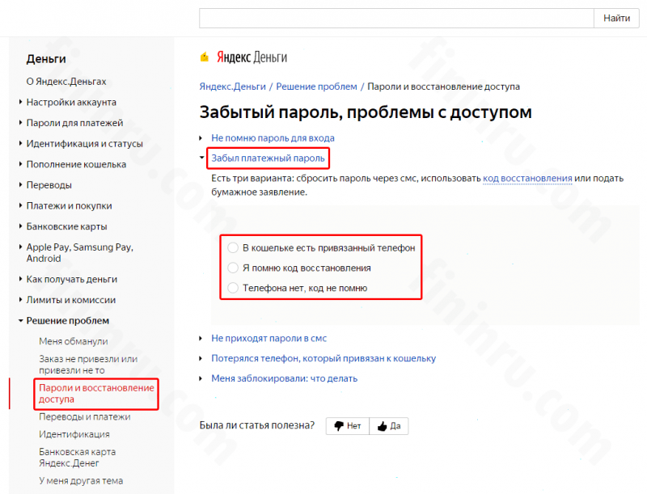Expand 'Переводы' sidebar section arrow

[20, 184]
